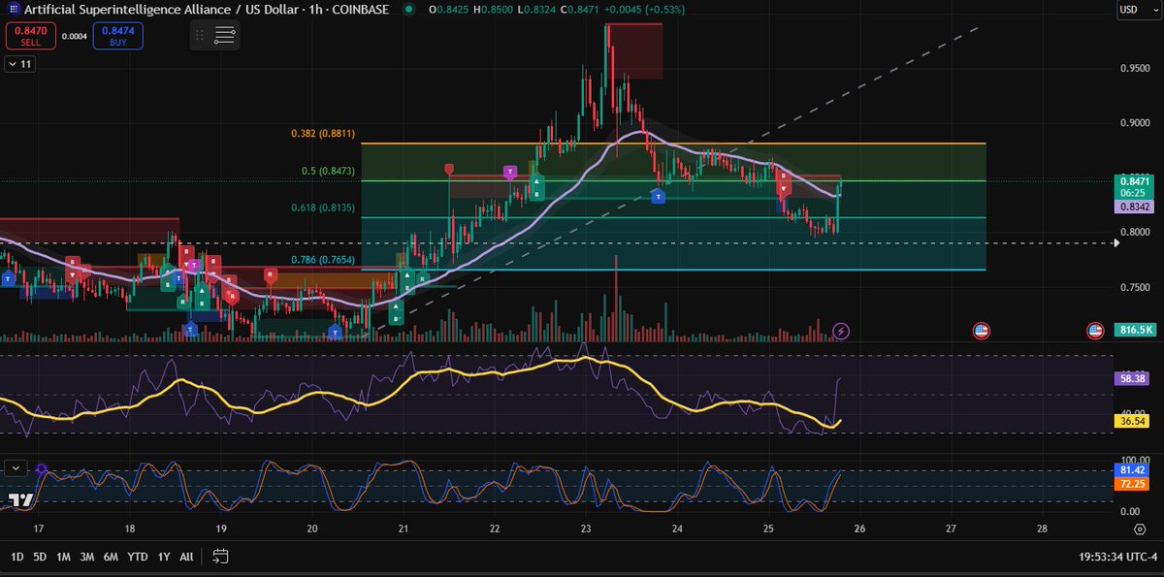1164x577 pixels.
Task: Click the US flag event marker near 28
Action: (x=1095, y=331)
